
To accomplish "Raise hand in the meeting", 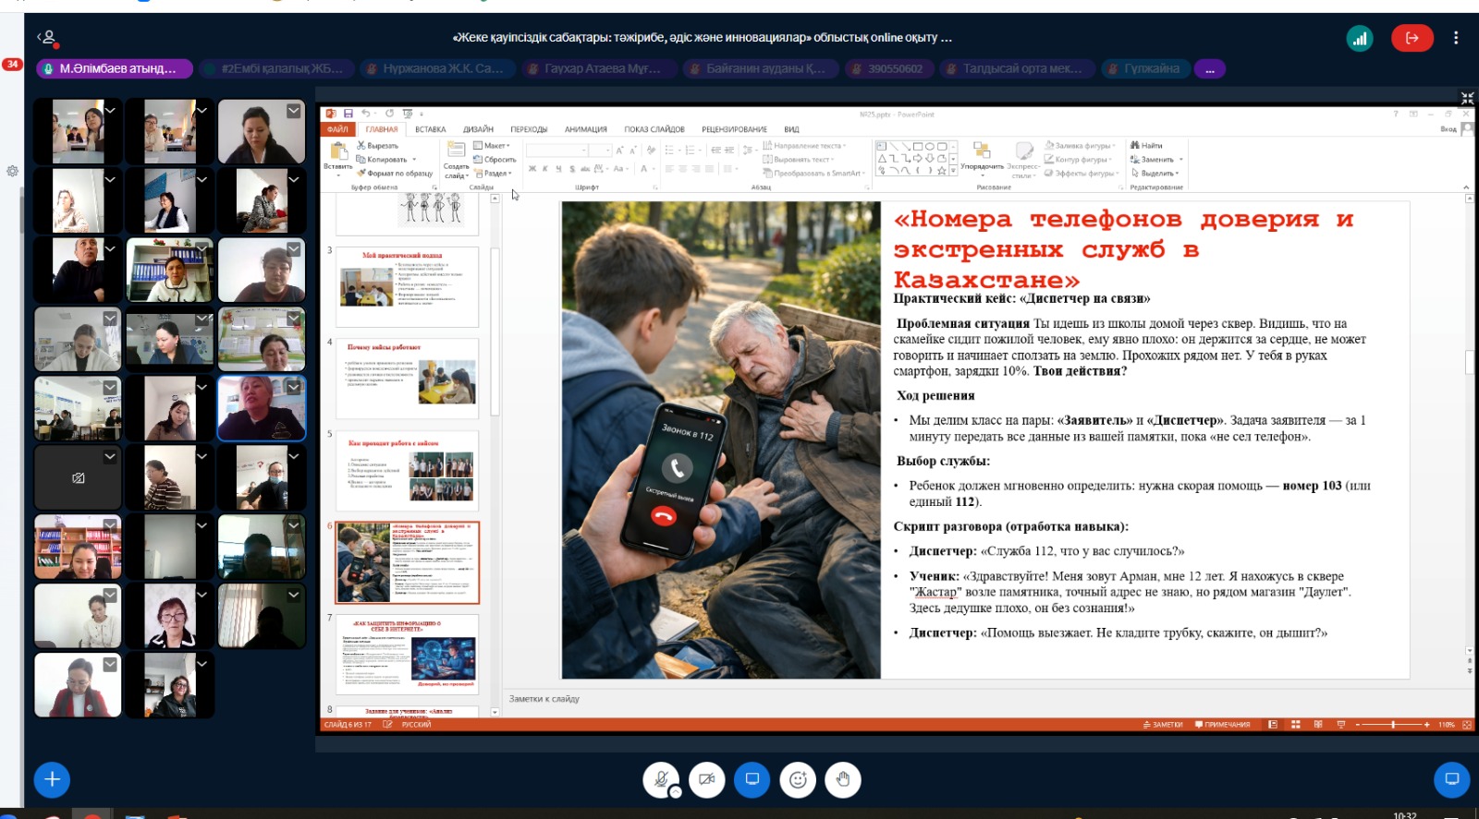I will (843, 780).
